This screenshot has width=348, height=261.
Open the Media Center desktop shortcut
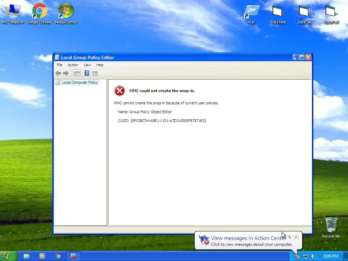click(66, 13)
